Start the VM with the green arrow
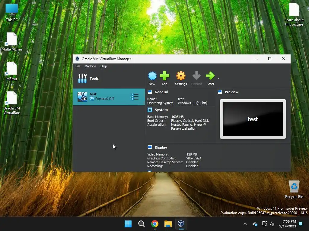This screenshot has width=309, height=231. point(210,76)
